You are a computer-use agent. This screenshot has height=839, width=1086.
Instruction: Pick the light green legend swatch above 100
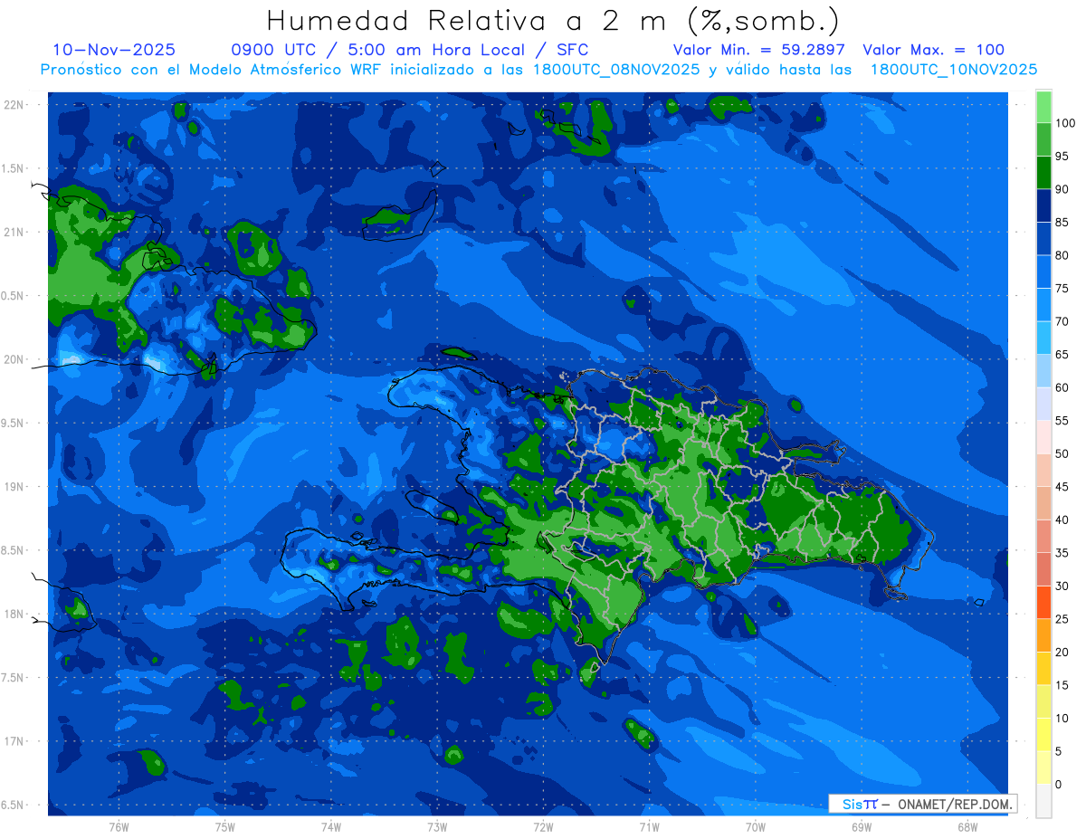click(x=1043, y=107)
